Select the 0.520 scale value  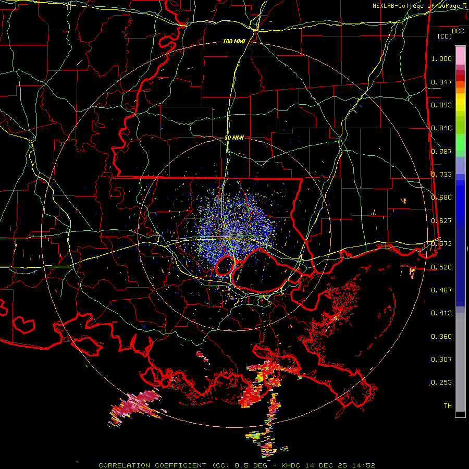pyautogui.click(x=441, y=267)
